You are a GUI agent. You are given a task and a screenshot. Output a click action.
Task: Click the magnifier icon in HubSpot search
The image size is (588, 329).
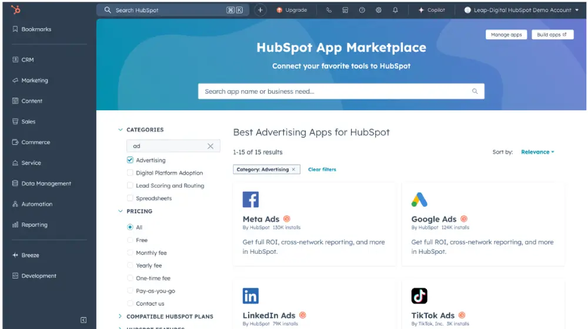point(108,10)
